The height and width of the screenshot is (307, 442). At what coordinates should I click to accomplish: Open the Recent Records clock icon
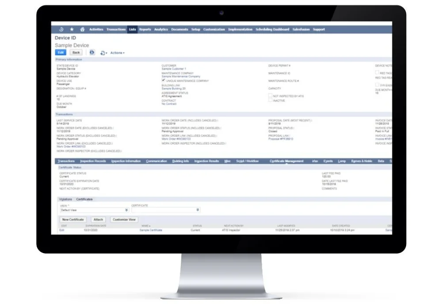[61, 29]
